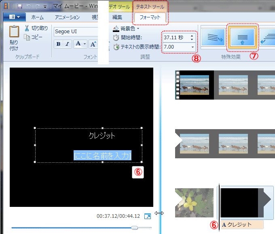
Task: Expand the text duration (テキストの表示時間) dropdown
Action: pyautogui.click(x=192, y=47)
